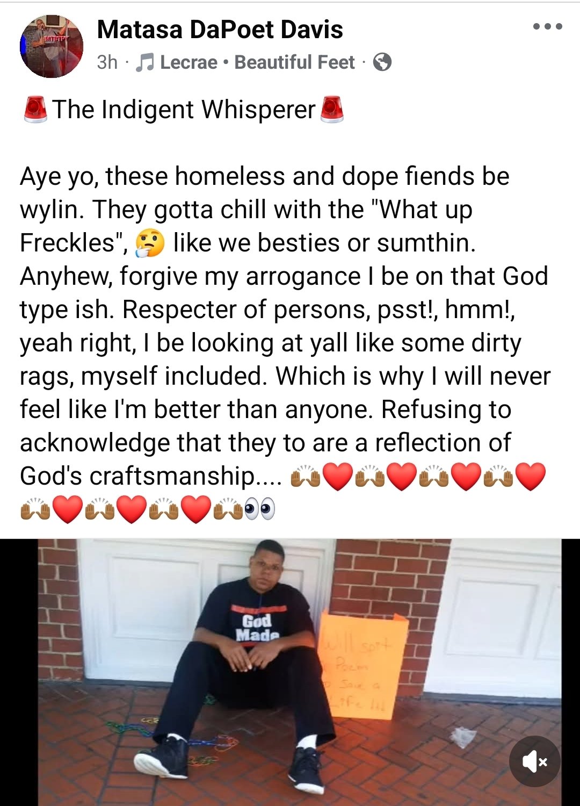Click the music note icon beside Lecrae

[x=144, y=62]
